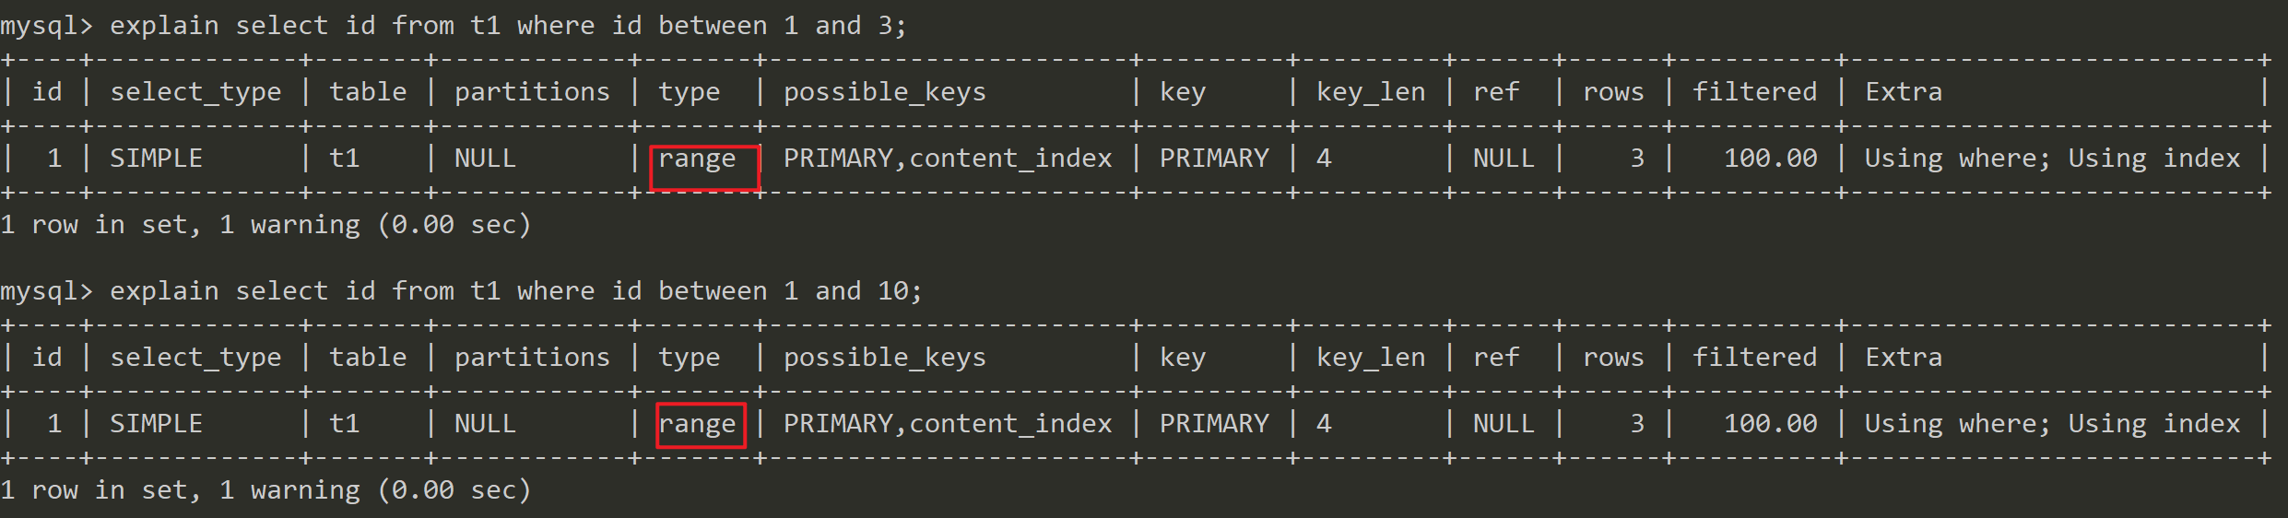Click red-boxed 'range' under the 1-and-3 query
The height and width of the screenshot is (518, 2288).
tap(698, 159)
